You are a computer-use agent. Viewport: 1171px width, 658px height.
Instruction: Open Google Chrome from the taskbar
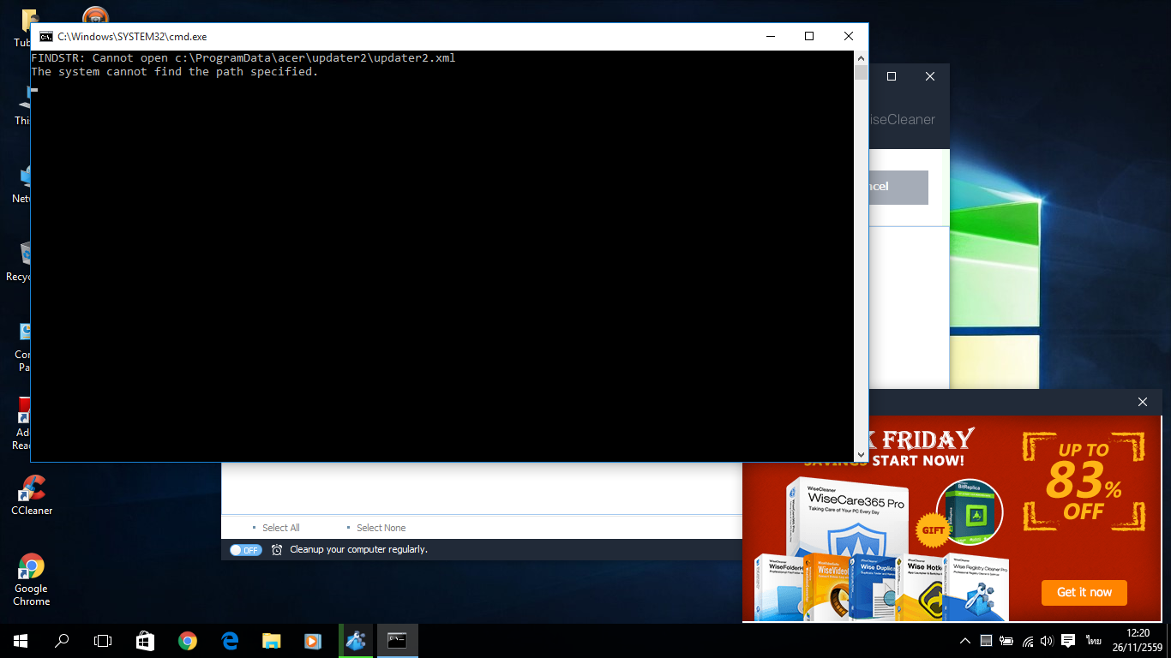[187, 641]
